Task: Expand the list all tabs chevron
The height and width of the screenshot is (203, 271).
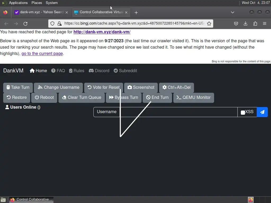Action: pos(233,12)
